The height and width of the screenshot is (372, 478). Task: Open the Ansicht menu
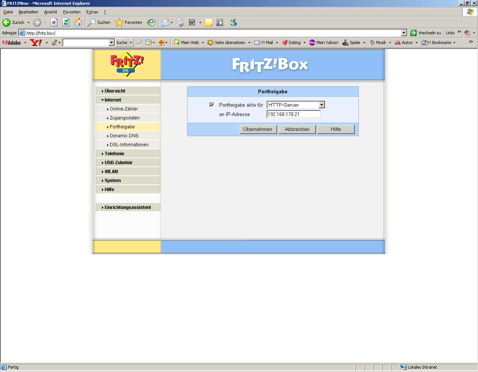(x=50, y=12)
